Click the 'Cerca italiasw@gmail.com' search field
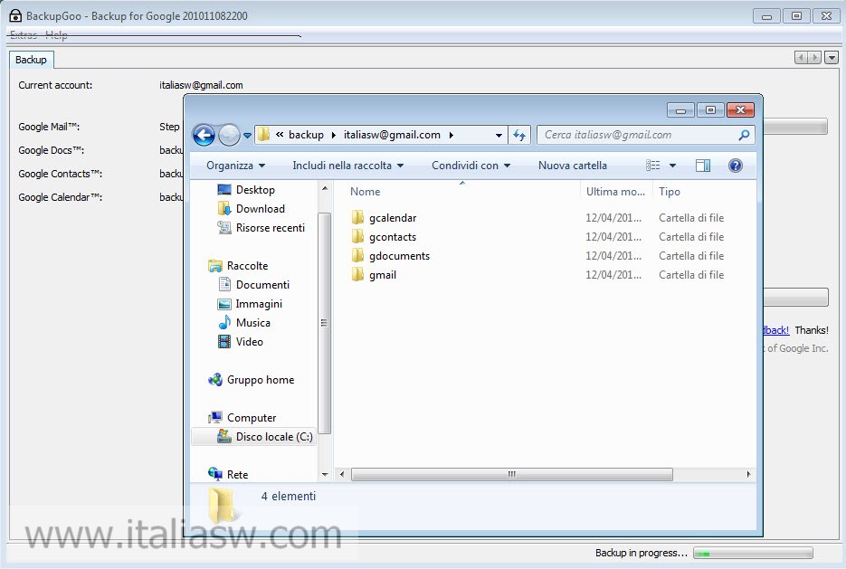Image resolution: width=846 pixels, height=569 pixels. click(645, 135)
